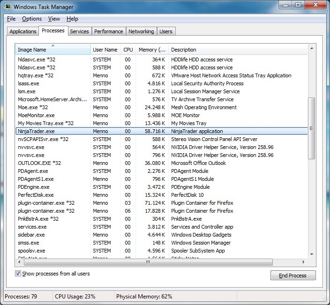This screenshot has height=305, width=330.
Task: Select the spoolsv.exe process
Action: (x=162, y=251)
